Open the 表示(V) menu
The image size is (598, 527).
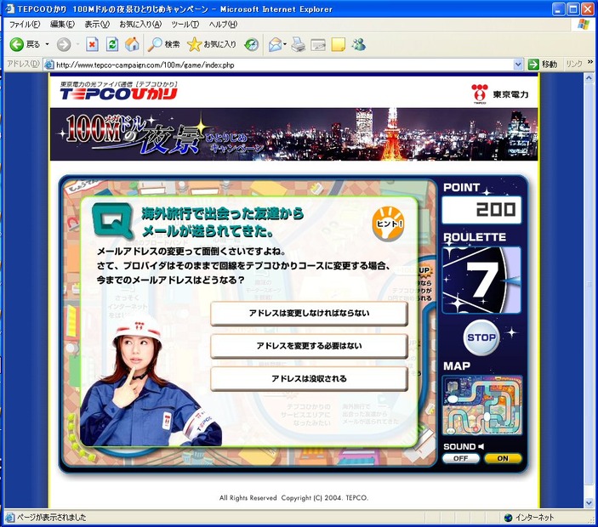tap(97, 25)
